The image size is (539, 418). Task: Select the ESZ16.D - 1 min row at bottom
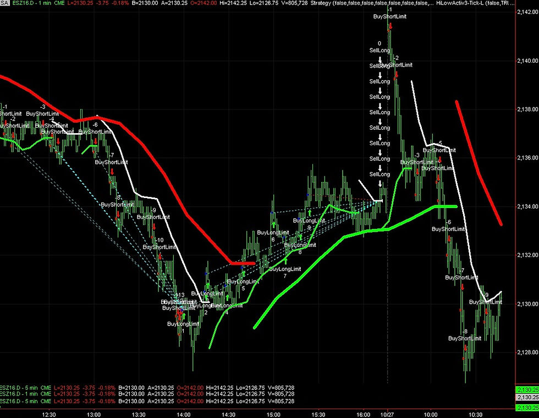tap(25, 394)
